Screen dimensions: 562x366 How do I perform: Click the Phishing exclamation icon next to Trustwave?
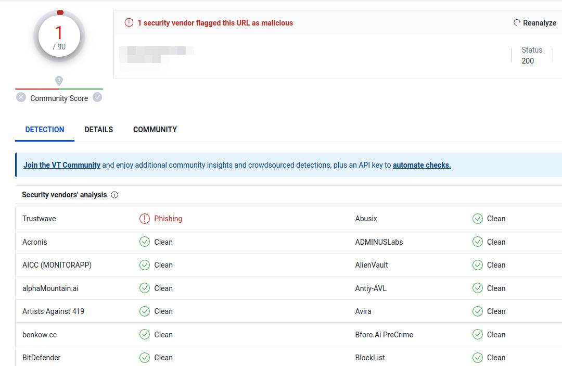click(145, 219)
